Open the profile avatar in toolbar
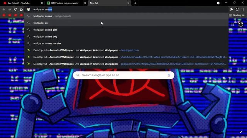The width and height of the screenshot is (247, 138). click(237, 9)
